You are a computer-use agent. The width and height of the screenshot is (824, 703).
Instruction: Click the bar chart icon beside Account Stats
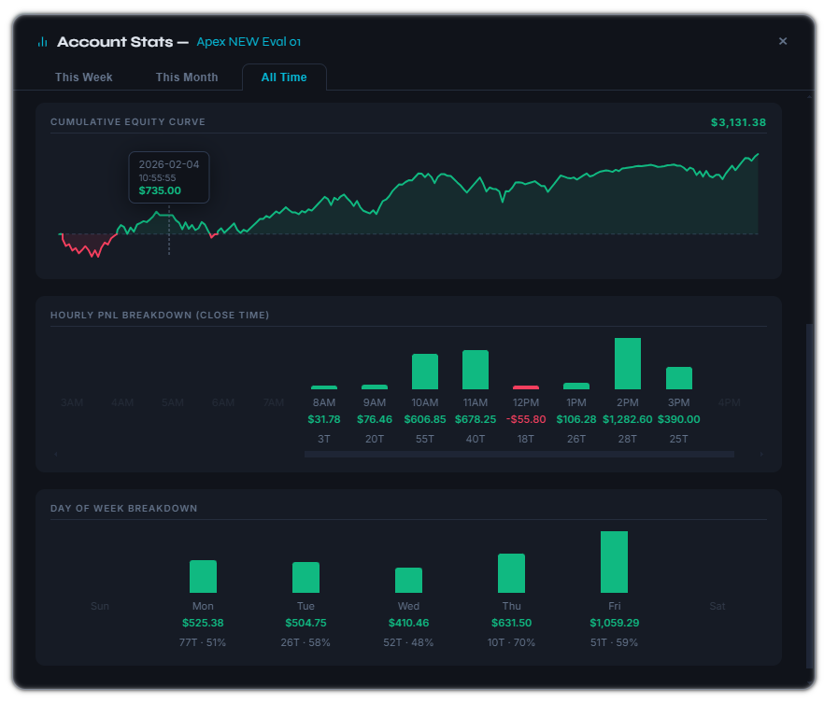(43, 41)
